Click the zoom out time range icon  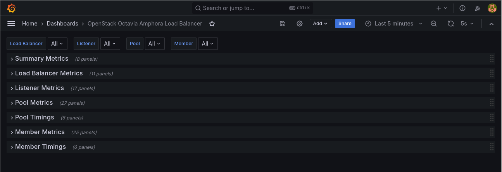434,24
